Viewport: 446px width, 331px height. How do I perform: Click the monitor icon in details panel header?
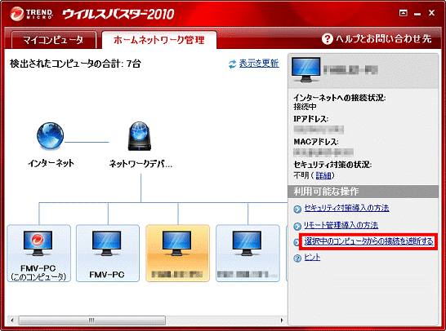[306, 70]
